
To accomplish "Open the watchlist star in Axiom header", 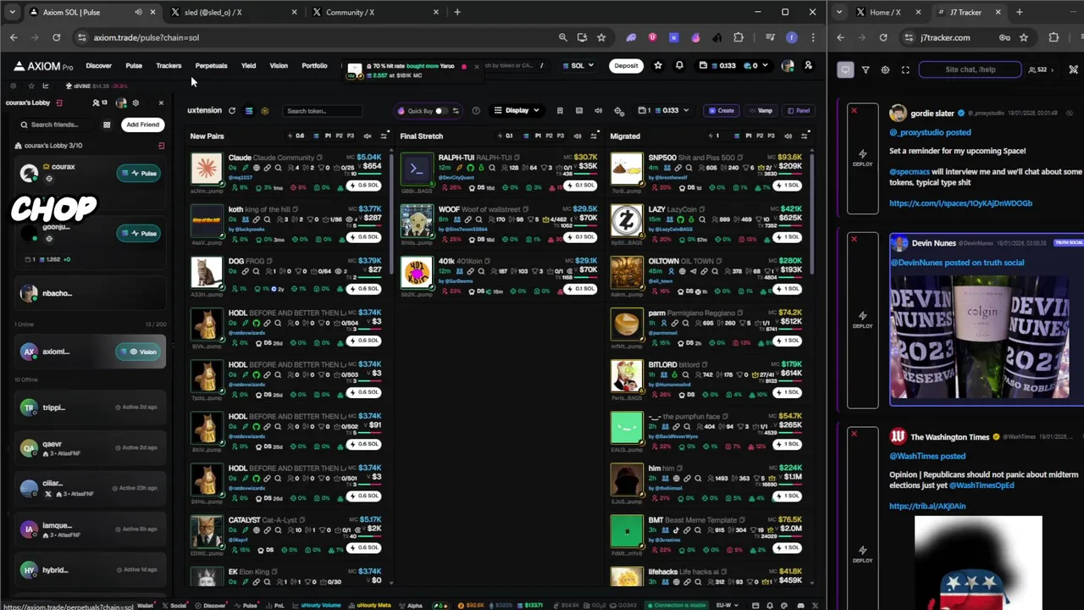I will coord(658,65).
